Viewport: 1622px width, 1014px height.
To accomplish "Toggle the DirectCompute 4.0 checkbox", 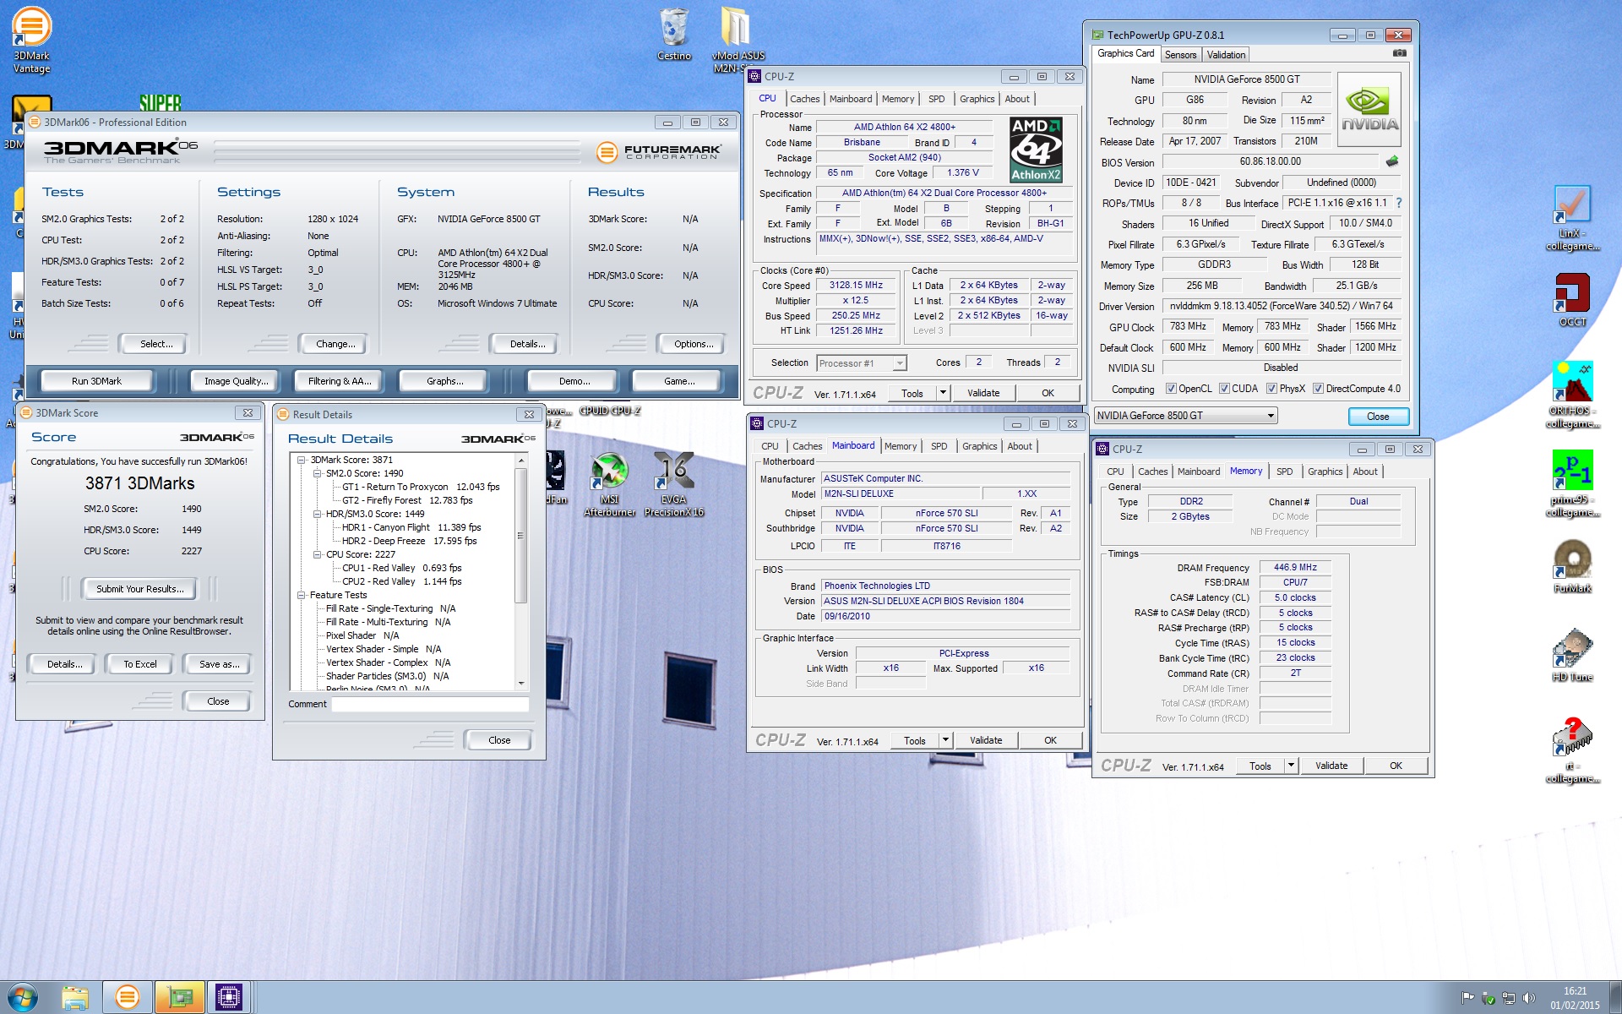I will [x=1318, y=389].
